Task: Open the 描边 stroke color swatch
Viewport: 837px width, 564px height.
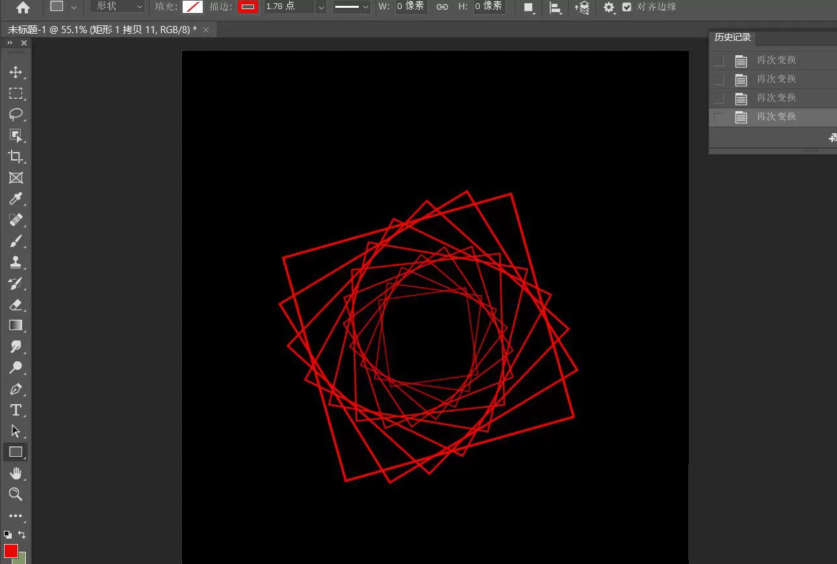Action: tap(248, 6)
